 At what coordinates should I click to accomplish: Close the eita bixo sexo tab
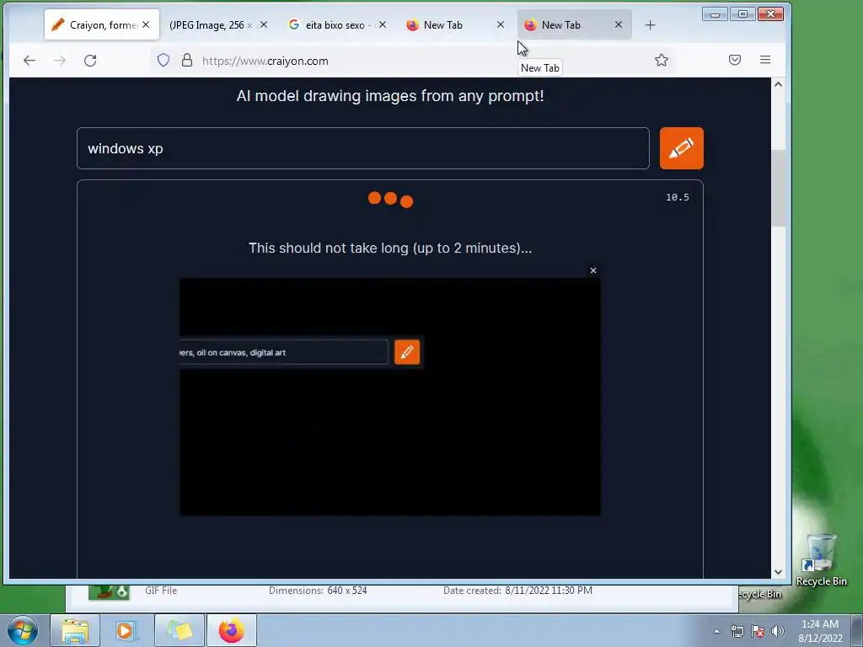tap(383, 24)
